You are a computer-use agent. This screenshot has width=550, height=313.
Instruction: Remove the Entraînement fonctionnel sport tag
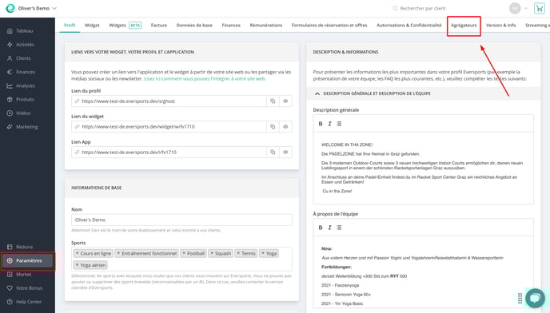[x=118, y=253]
